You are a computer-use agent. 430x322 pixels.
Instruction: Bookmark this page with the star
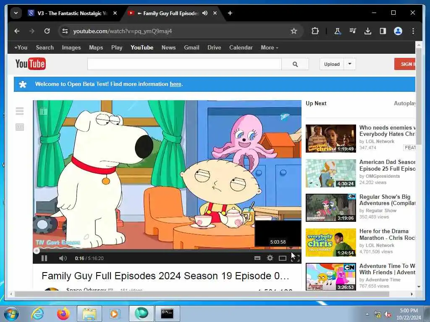coord(294,31)
